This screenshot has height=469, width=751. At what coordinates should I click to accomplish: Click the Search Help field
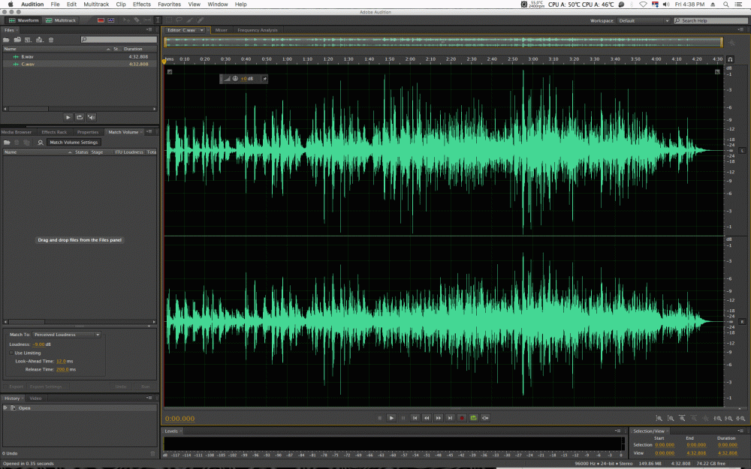point(710,20)
